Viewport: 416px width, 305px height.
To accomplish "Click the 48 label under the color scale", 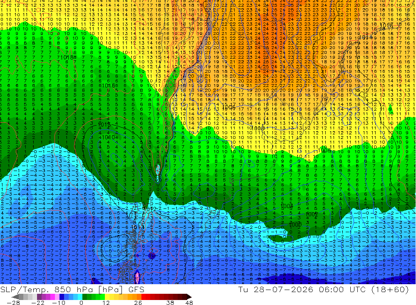I will coord(189,303).
